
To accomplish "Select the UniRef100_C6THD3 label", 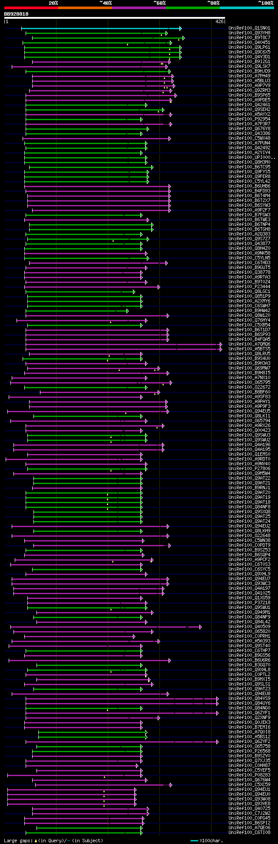I will point(249,263).
